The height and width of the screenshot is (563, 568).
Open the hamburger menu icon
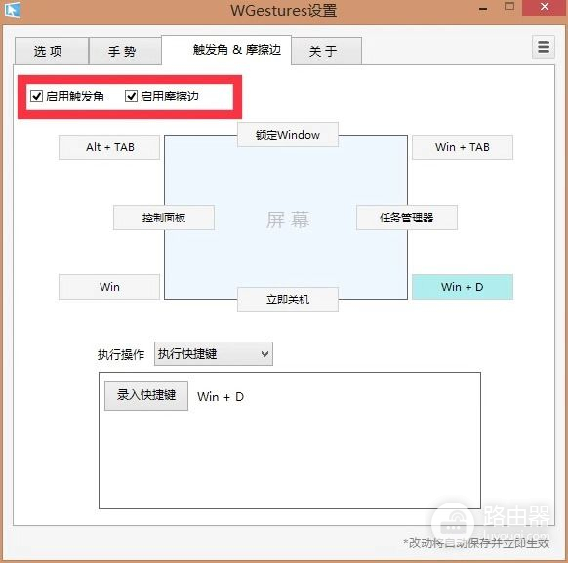click(x=544, y=47)
